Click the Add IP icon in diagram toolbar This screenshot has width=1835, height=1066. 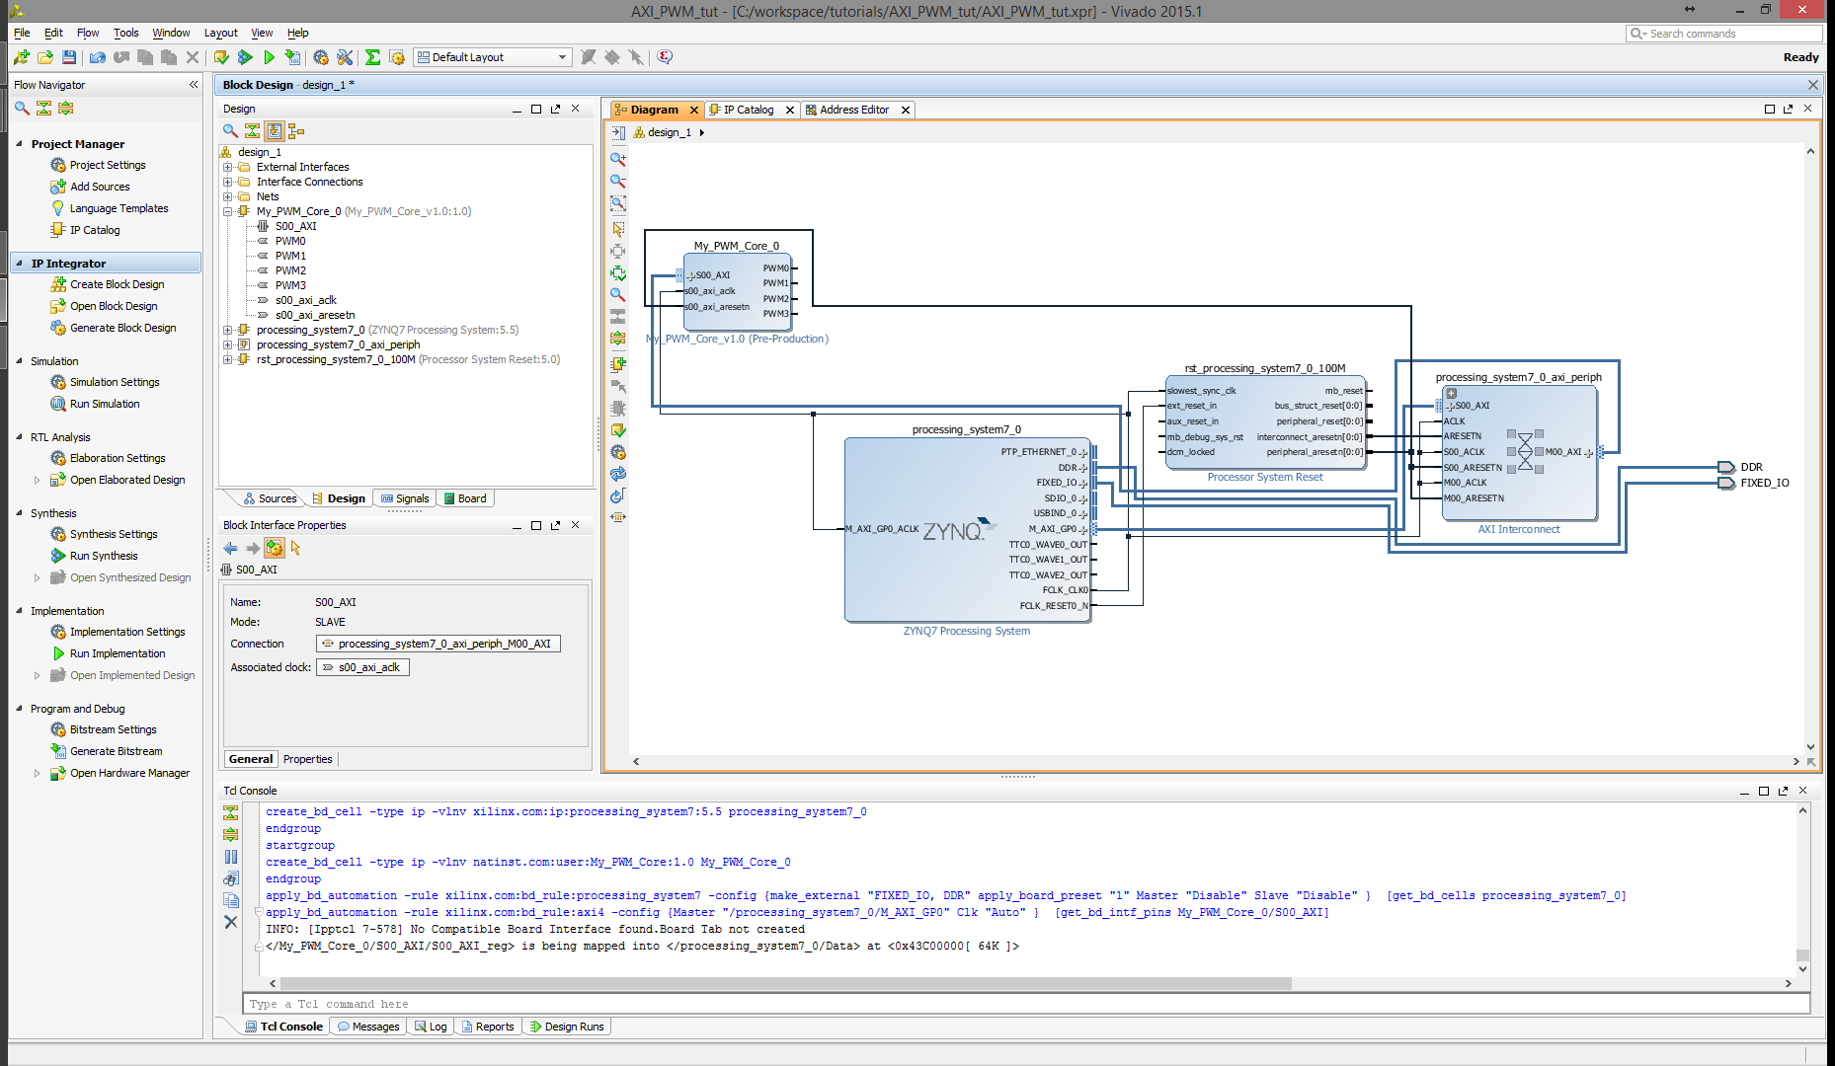[618, 364]
